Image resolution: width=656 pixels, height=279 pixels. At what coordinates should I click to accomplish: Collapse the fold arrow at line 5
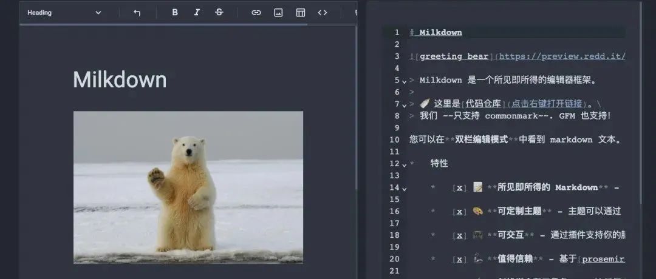[404, 81]
